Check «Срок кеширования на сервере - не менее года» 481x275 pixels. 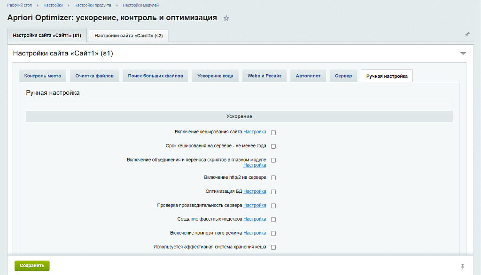(x=273, y=146)
